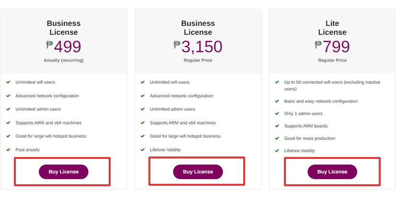Viewport: 396px width, 202px height.
Task: Click the checkmark beside 'Only 1 admin users'
Action: [x=277, y=113]
